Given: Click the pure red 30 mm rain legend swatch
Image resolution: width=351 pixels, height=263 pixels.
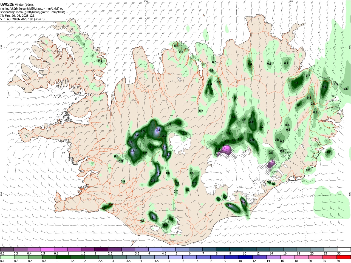Looking at the screenshot, I should (x=344, y=257).
